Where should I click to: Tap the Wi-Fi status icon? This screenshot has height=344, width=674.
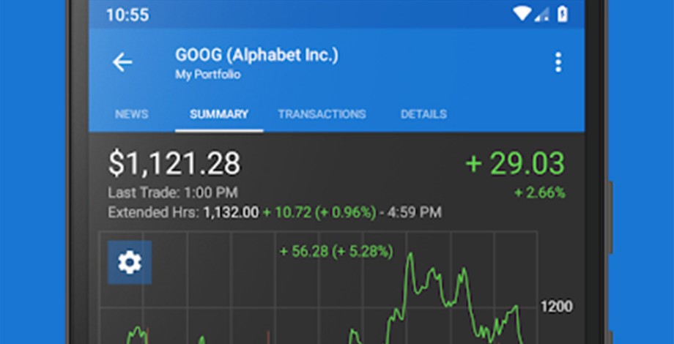pos(522,14)
